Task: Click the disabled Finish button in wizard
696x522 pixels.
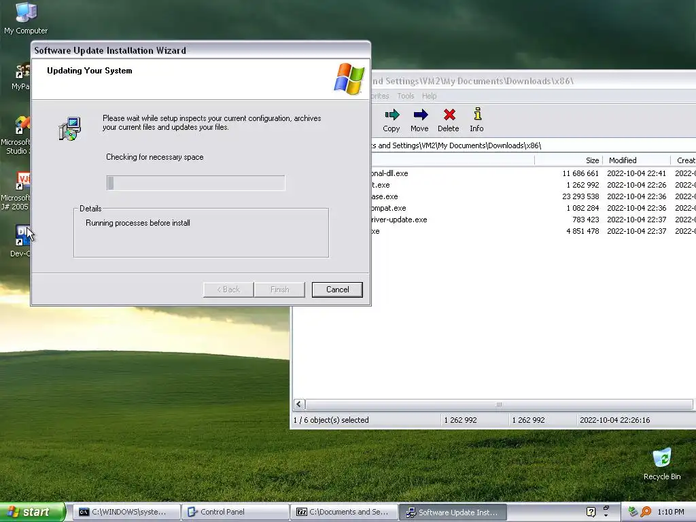Action: [279, 290]
